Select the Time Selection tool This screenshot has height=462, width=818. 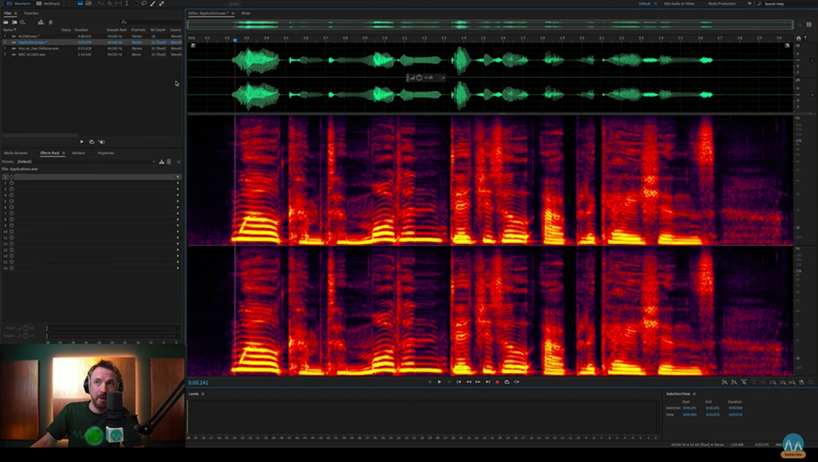pyautogui.click(x=127, y=3)
